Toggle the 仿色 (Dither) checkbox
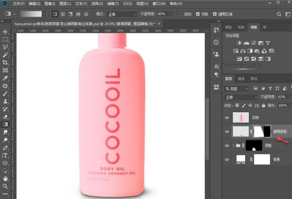The image size is (292, 199). 198,14
